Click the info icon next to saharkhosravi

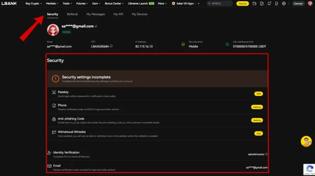[266, 154]
